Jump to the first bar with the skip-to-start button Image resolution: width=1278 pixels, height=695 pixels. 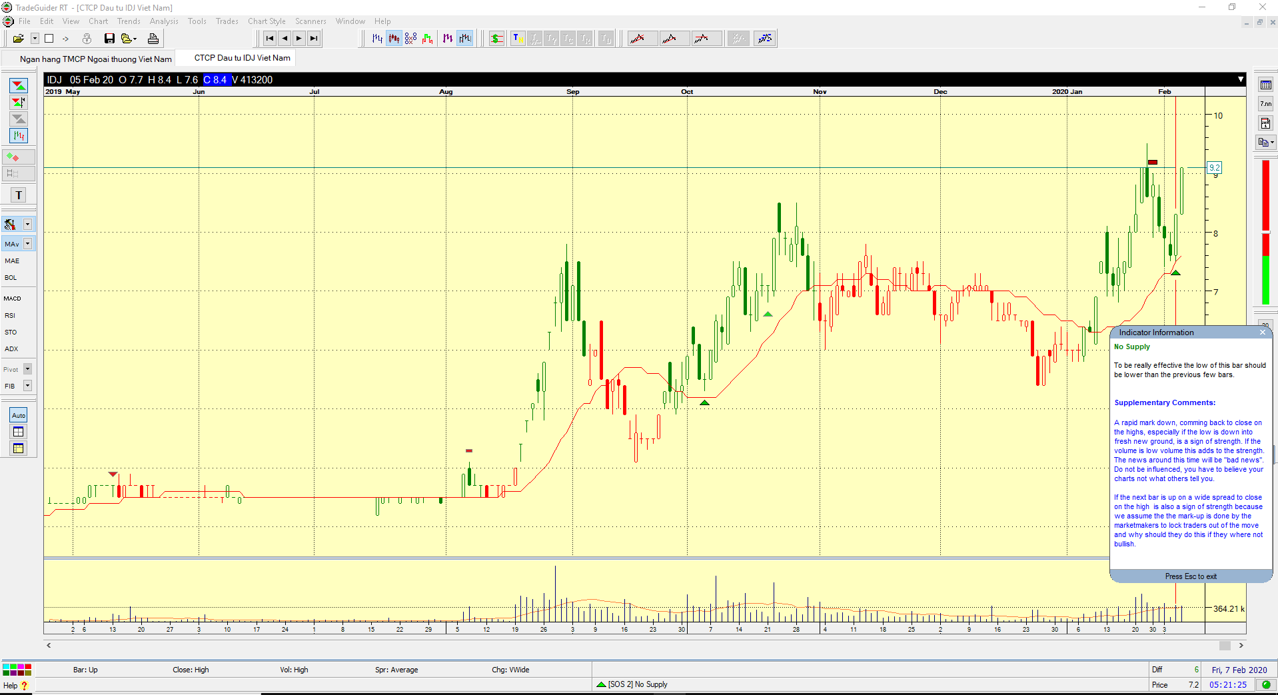pos(269,39)
